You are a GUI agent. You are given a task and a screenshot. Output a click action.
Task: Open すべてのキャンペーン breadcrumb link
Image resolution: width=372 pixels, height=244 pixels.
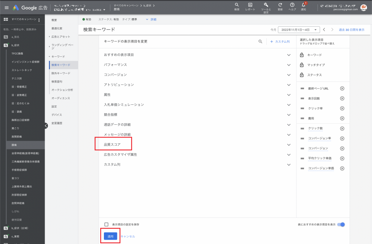126,5
